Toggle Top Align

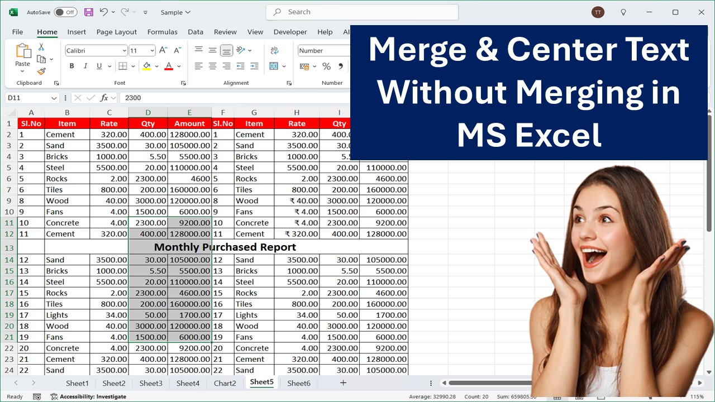(198, 50)
